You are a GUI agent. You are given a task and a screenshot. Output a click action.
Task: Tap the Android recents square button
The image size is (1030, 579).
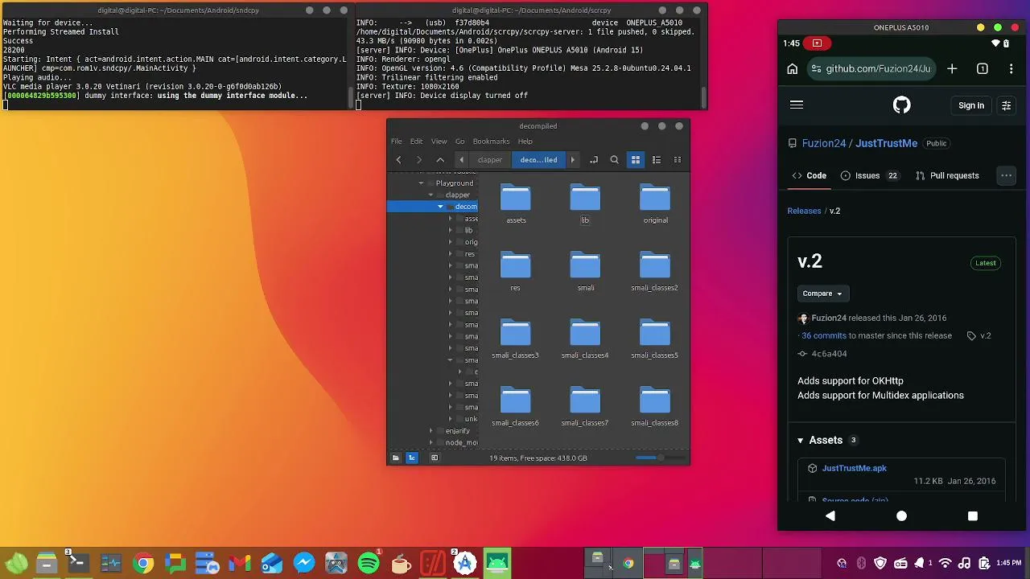coord(972,516)
